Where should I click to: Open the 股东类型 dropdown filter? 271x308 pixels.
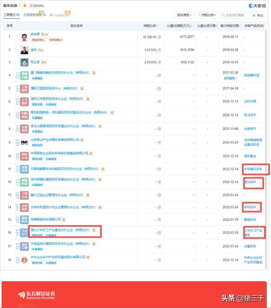pos(184,15)
